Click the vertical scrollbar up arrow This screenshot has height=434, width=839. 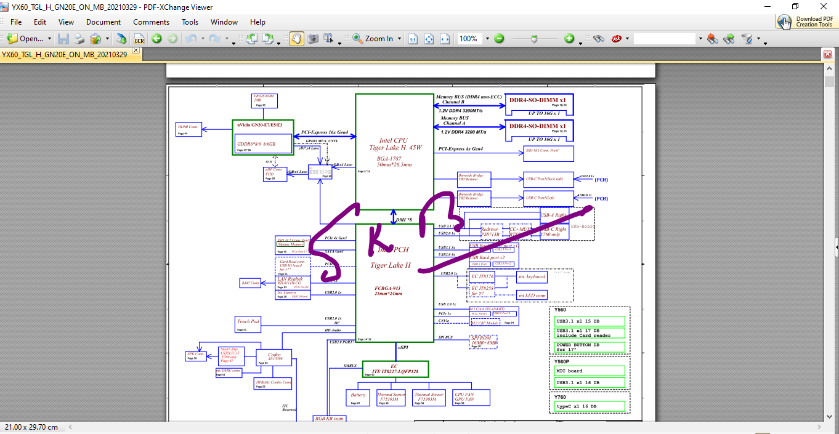click(829, 67)
